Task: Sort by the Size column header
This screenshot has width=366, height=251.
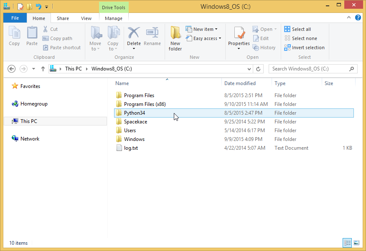Action: pos(338,83)
